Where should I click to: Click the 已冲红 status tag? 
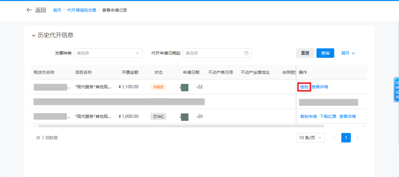158,117
